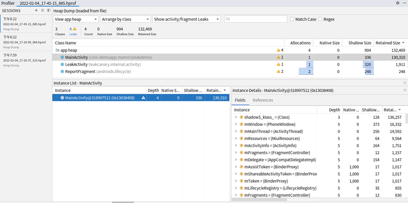Viewport: 408px width, 203px height.
Task: Toggle the sessions panel layout icon
Action: click(x=49, y=10)
